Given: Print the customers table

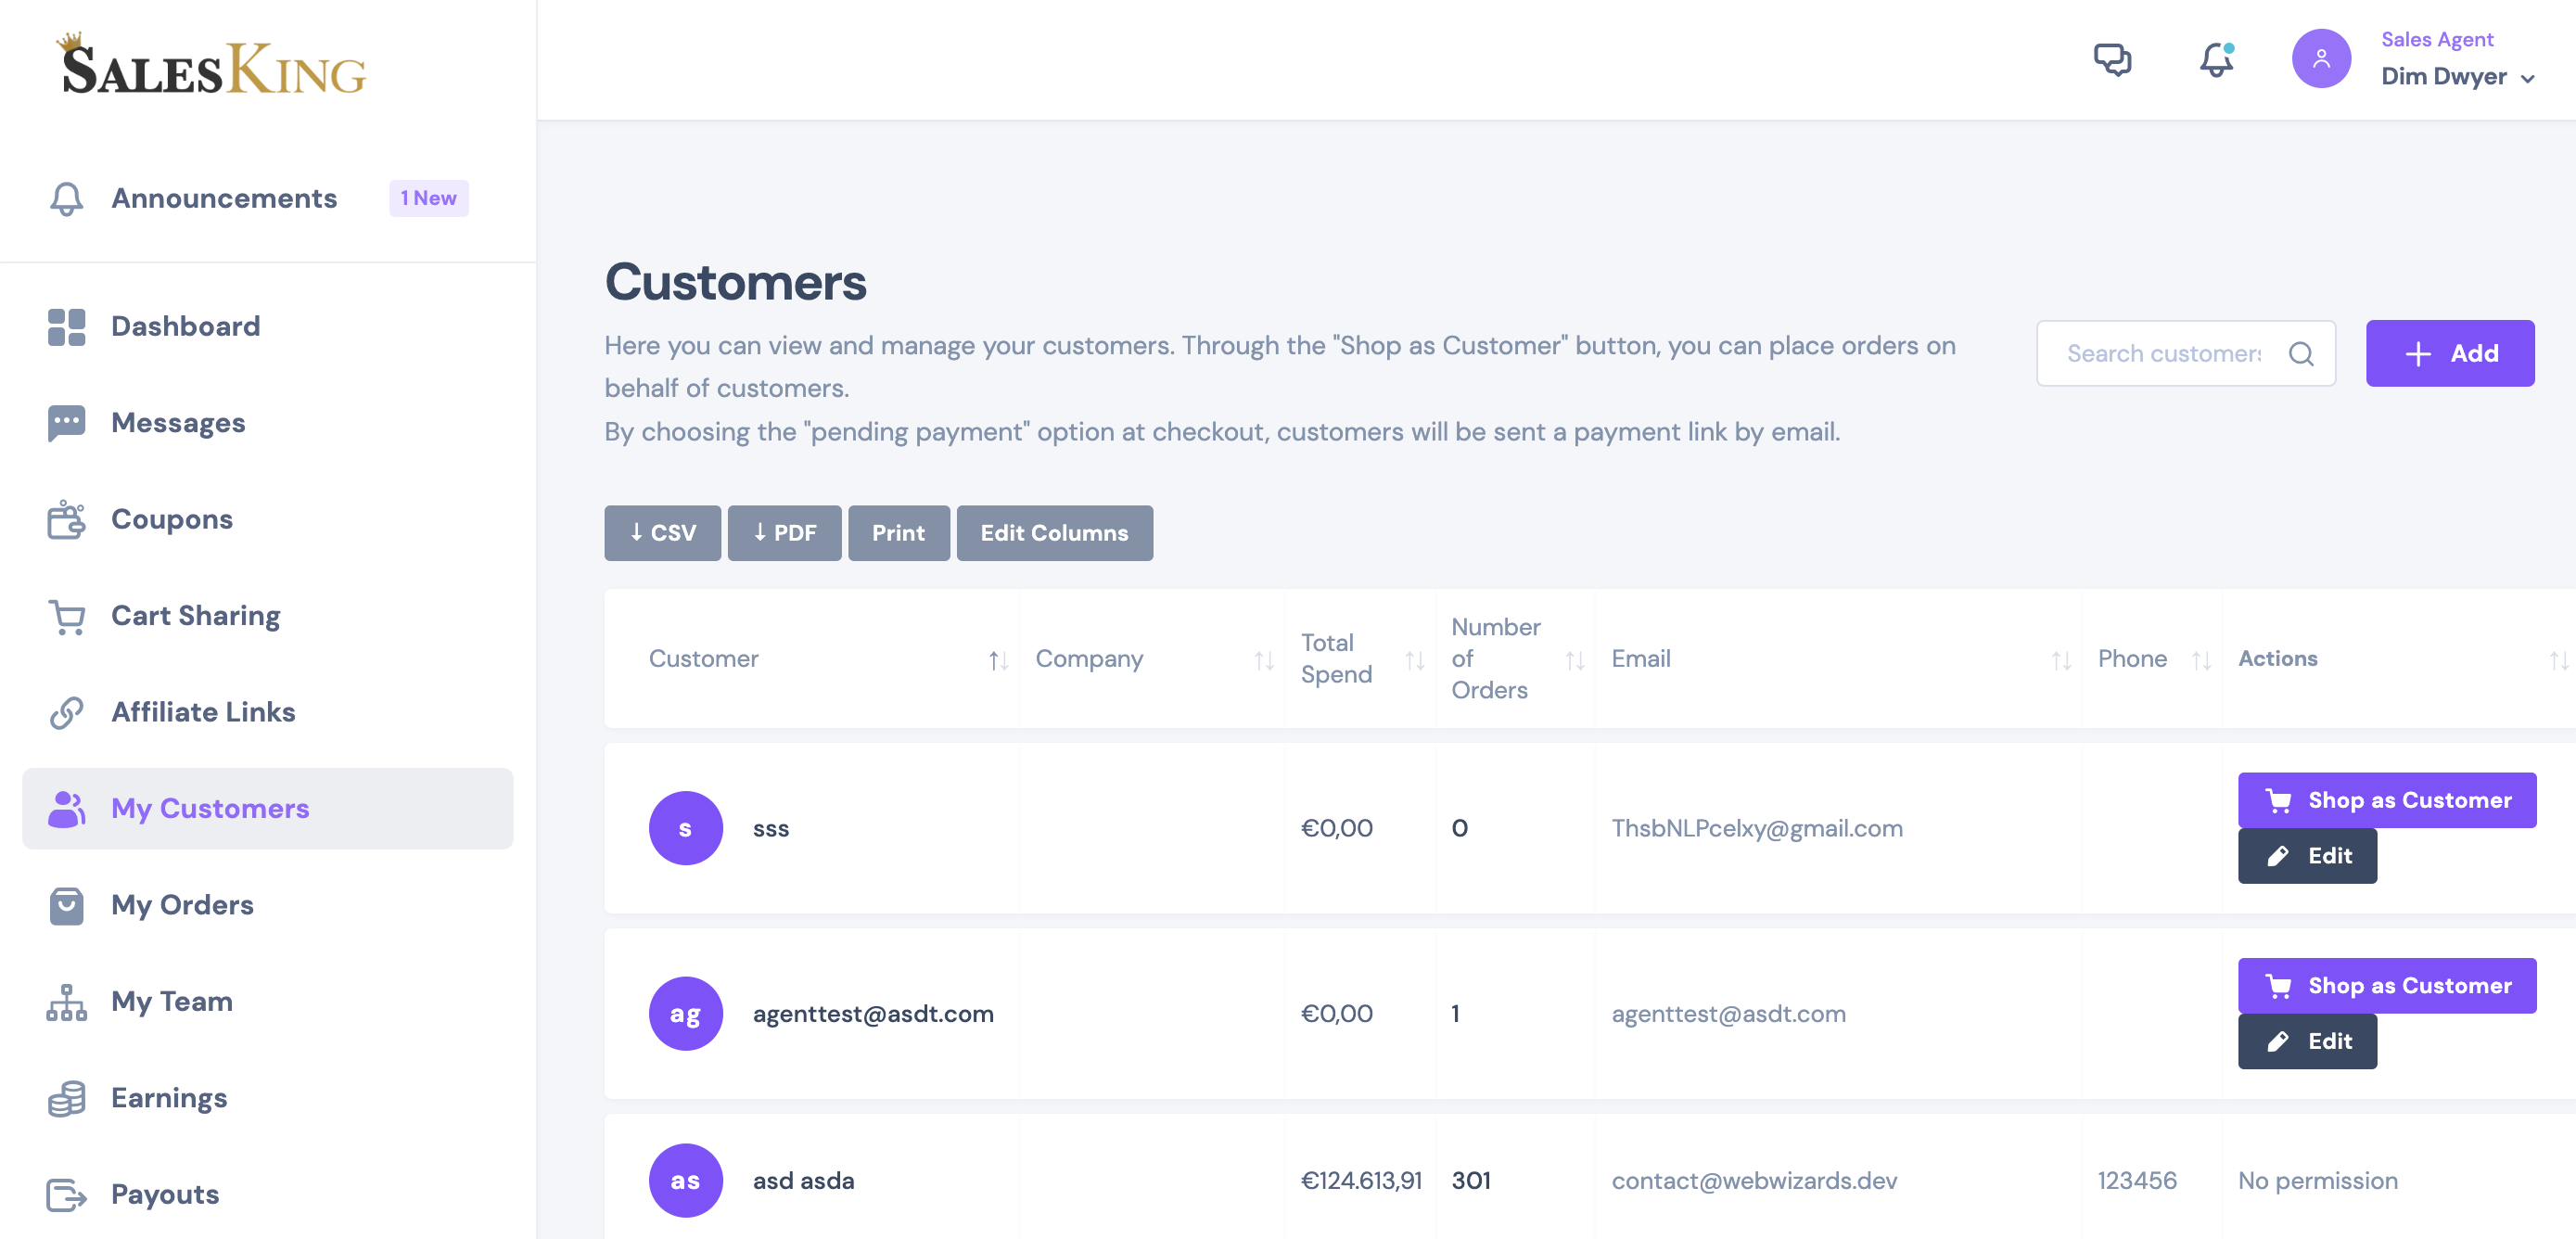Looking at the screenshot, I should [898, 533].
